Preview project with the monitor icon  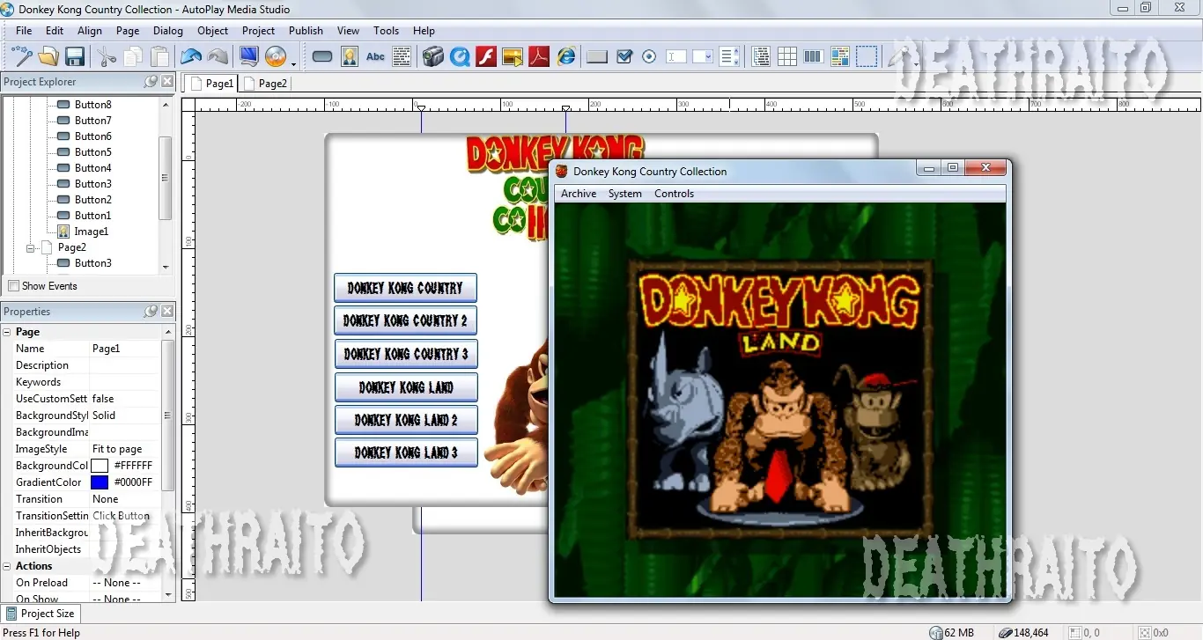pyautogui.click(x=249, y=57)
